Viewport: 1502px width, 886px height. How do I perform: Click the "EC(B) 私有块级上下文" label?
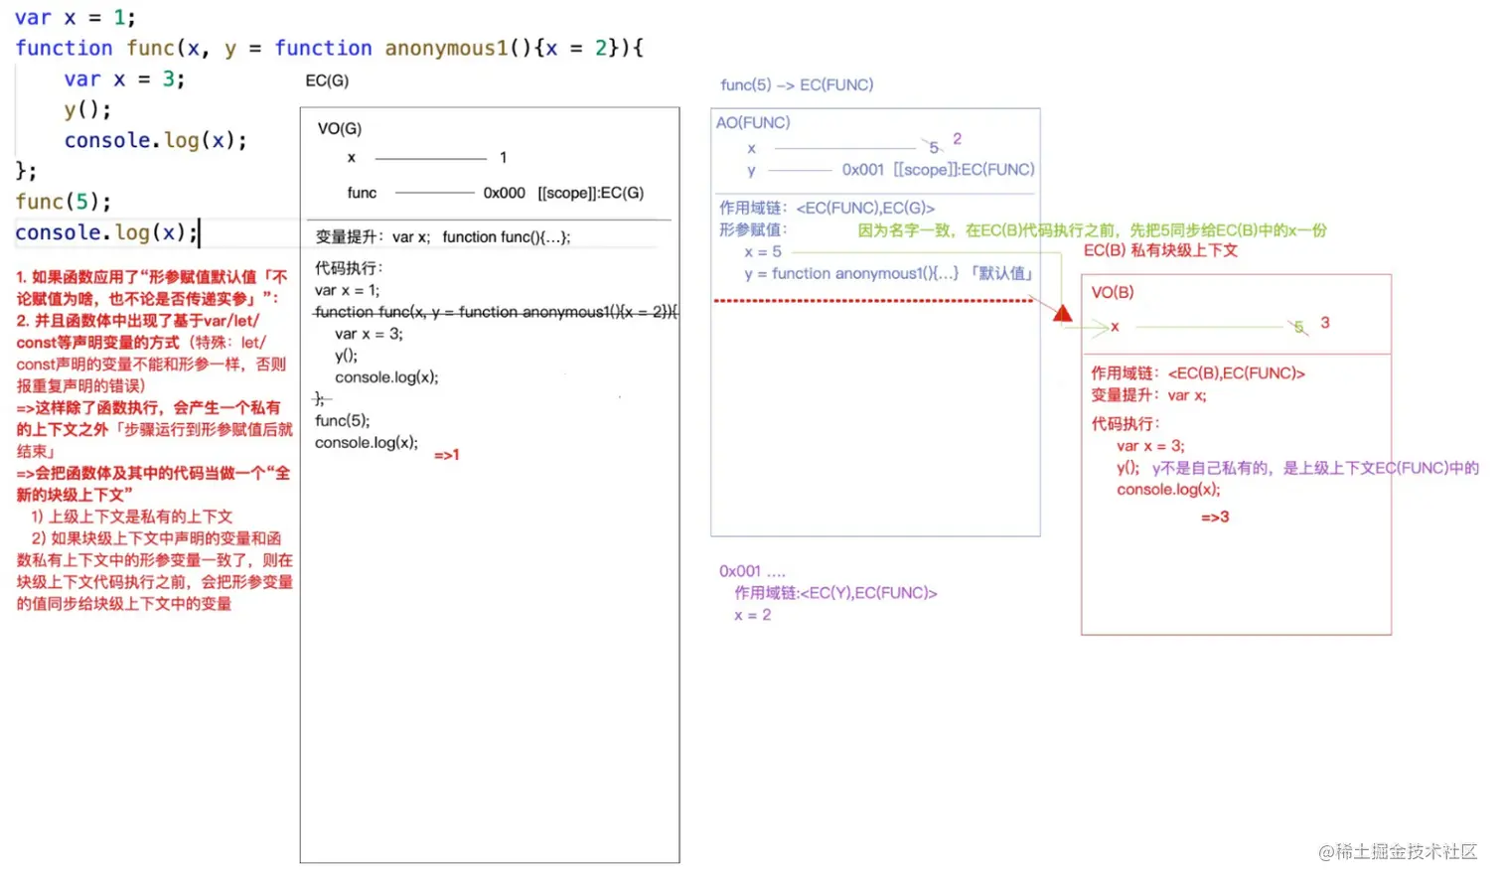point(1160,250)
